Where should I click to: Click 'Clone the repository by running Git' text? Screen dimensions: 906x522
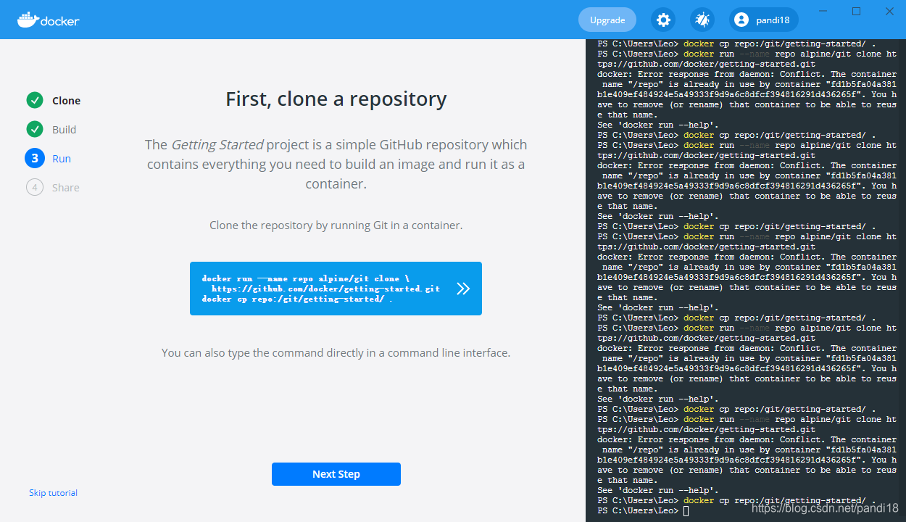point(336,225)
